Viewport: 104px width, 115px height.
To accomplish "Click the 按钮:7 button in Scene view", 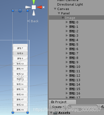I will [20, 48].
